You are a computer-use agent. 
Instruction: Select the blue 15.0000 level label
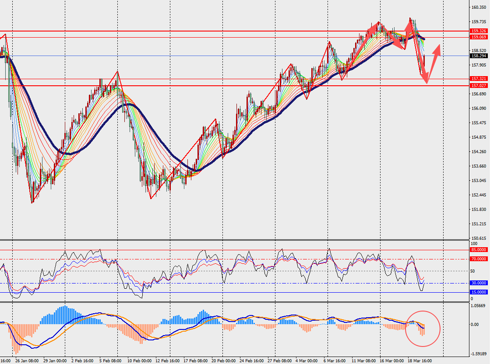click(x=479, y=292)
